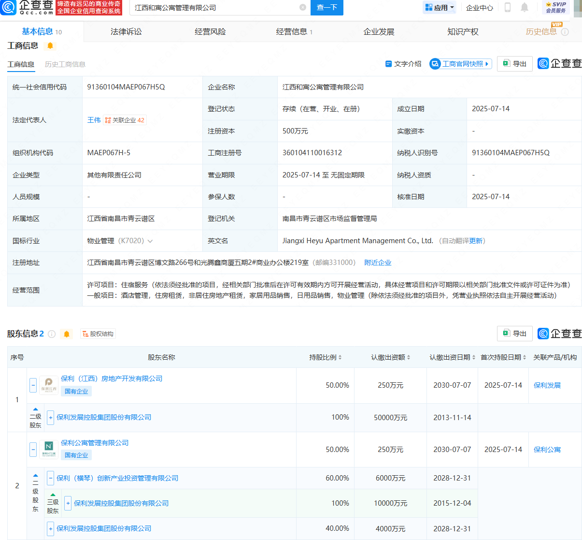
Task: Click the Qichacha logo icon
Action: click(x=8, y=7)
